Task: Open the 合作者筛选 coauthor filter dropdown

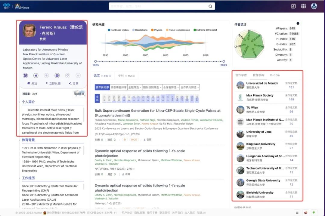Action: coord(171,87)
